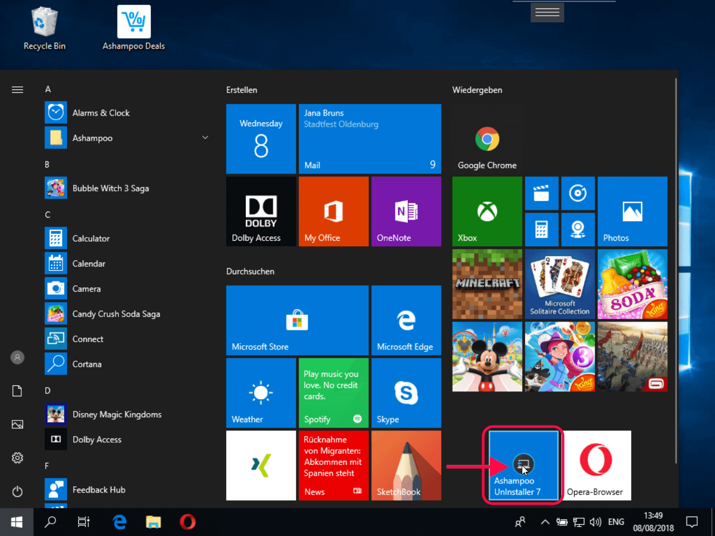Open the Gameloft battle game tile

(x=632, y=357)
